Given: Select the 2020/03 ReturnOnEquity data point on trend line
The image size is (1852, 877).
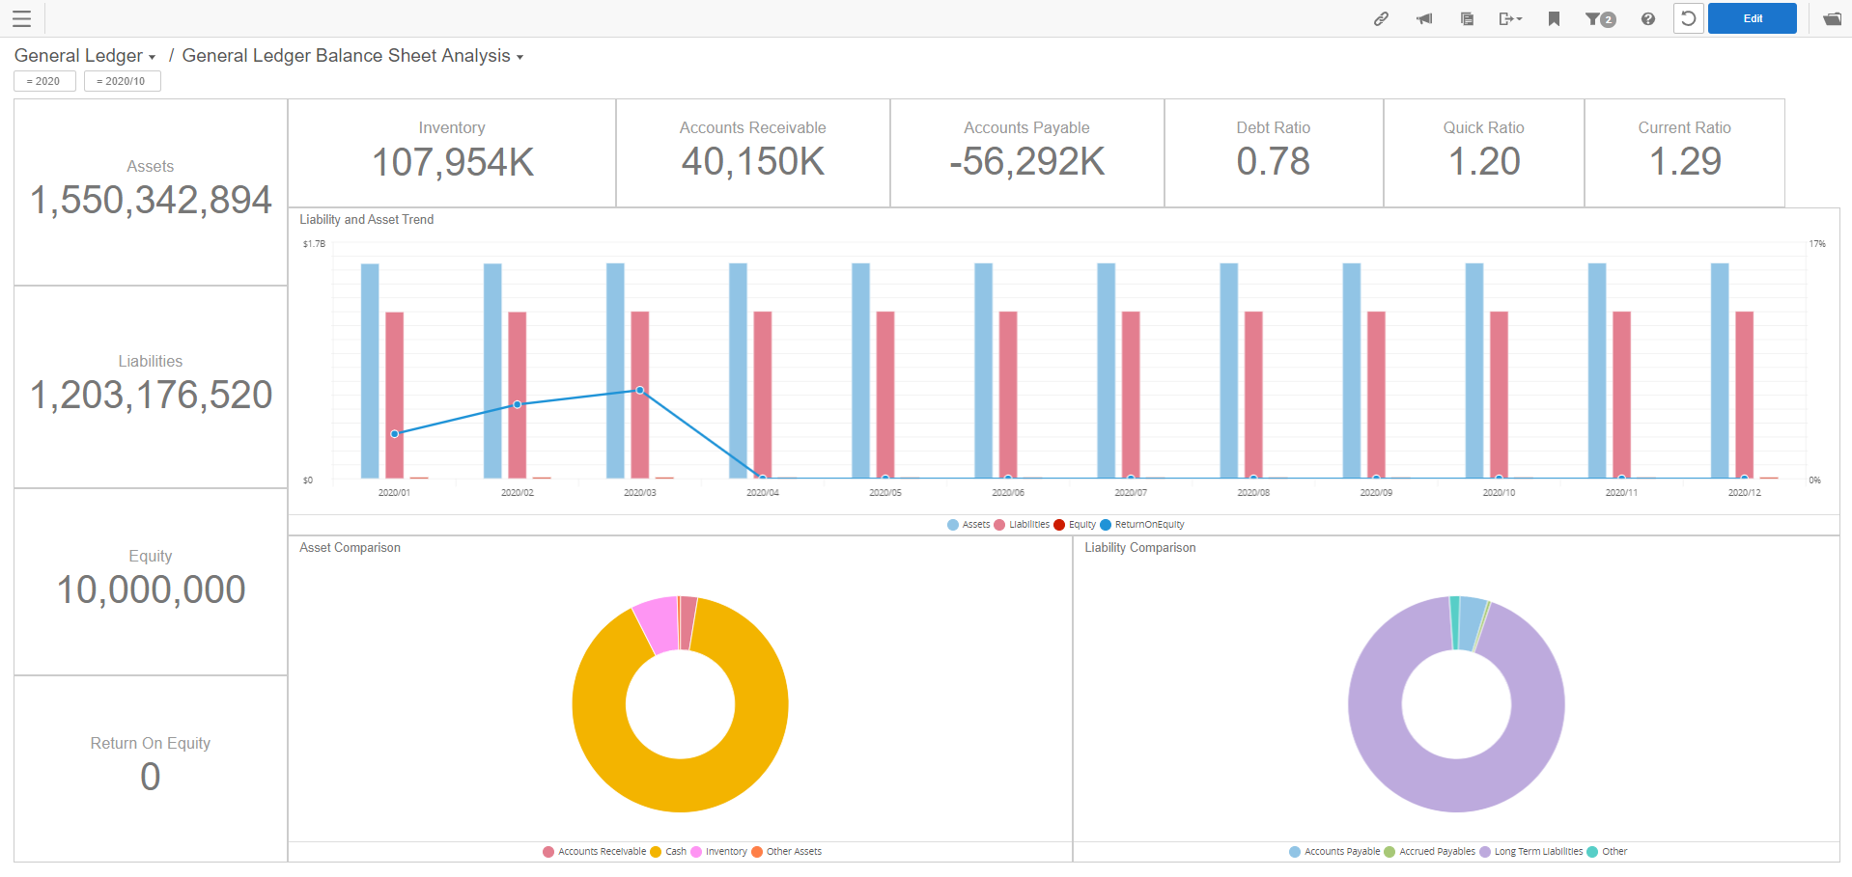Looking at the screenshot, I should [x=638, y=390].
